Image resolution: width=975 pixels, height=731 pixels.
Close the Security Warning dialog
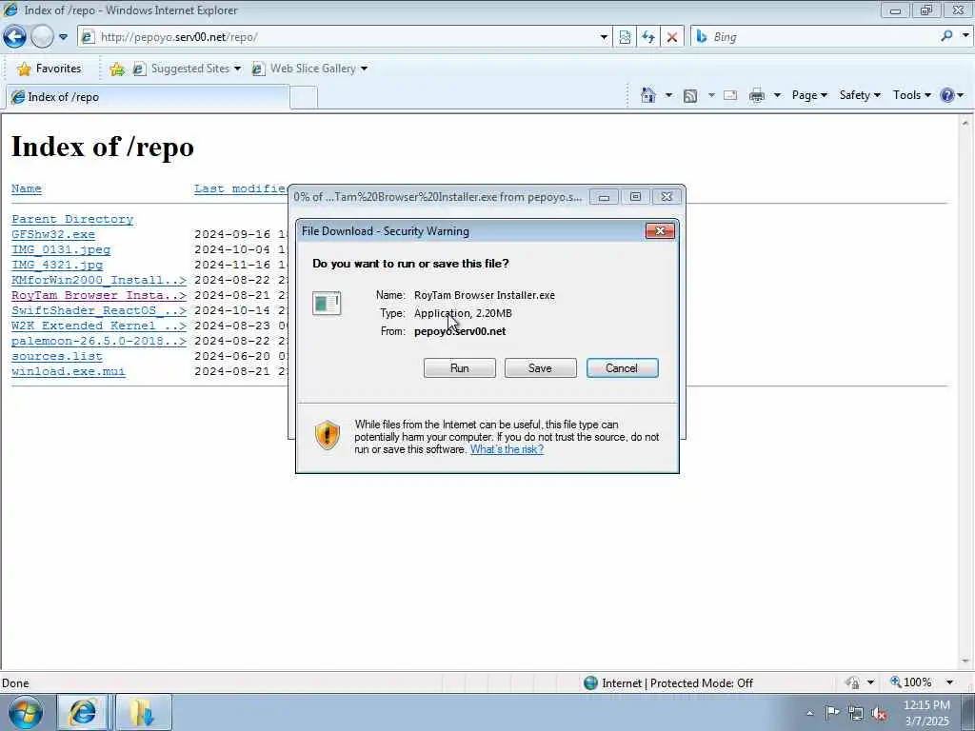(x=660, y=231)
